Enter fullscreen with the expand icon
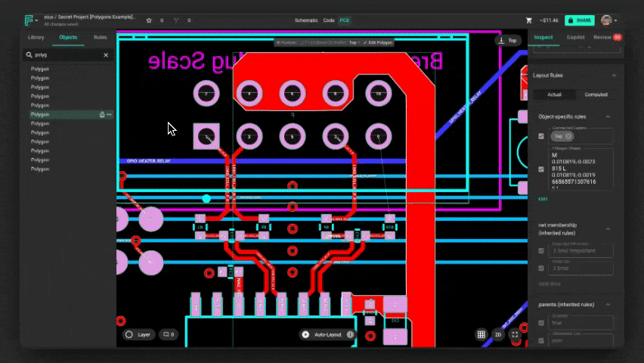 (x=515, y=334)
